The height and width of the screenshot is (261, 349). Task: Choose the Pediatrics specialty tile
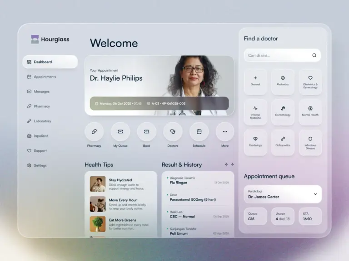coord(283,81)
